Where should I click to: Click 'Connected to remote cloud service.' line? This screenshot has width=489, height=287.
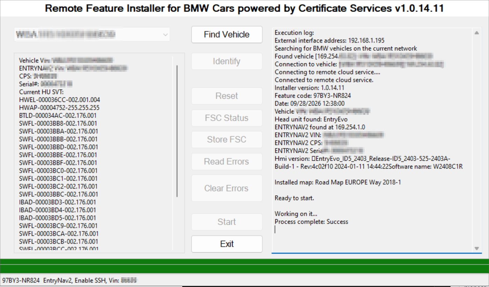pyautogui.click(x=324, y=80)
